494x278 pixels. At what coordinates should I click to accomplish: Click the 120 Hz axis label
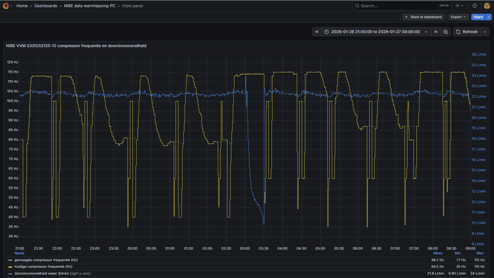point(12,62)
